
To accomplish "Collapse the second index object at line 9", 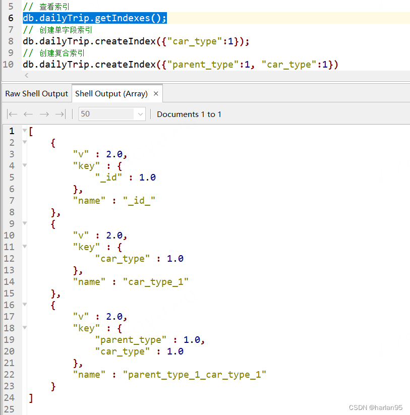I will coord(25,223).
